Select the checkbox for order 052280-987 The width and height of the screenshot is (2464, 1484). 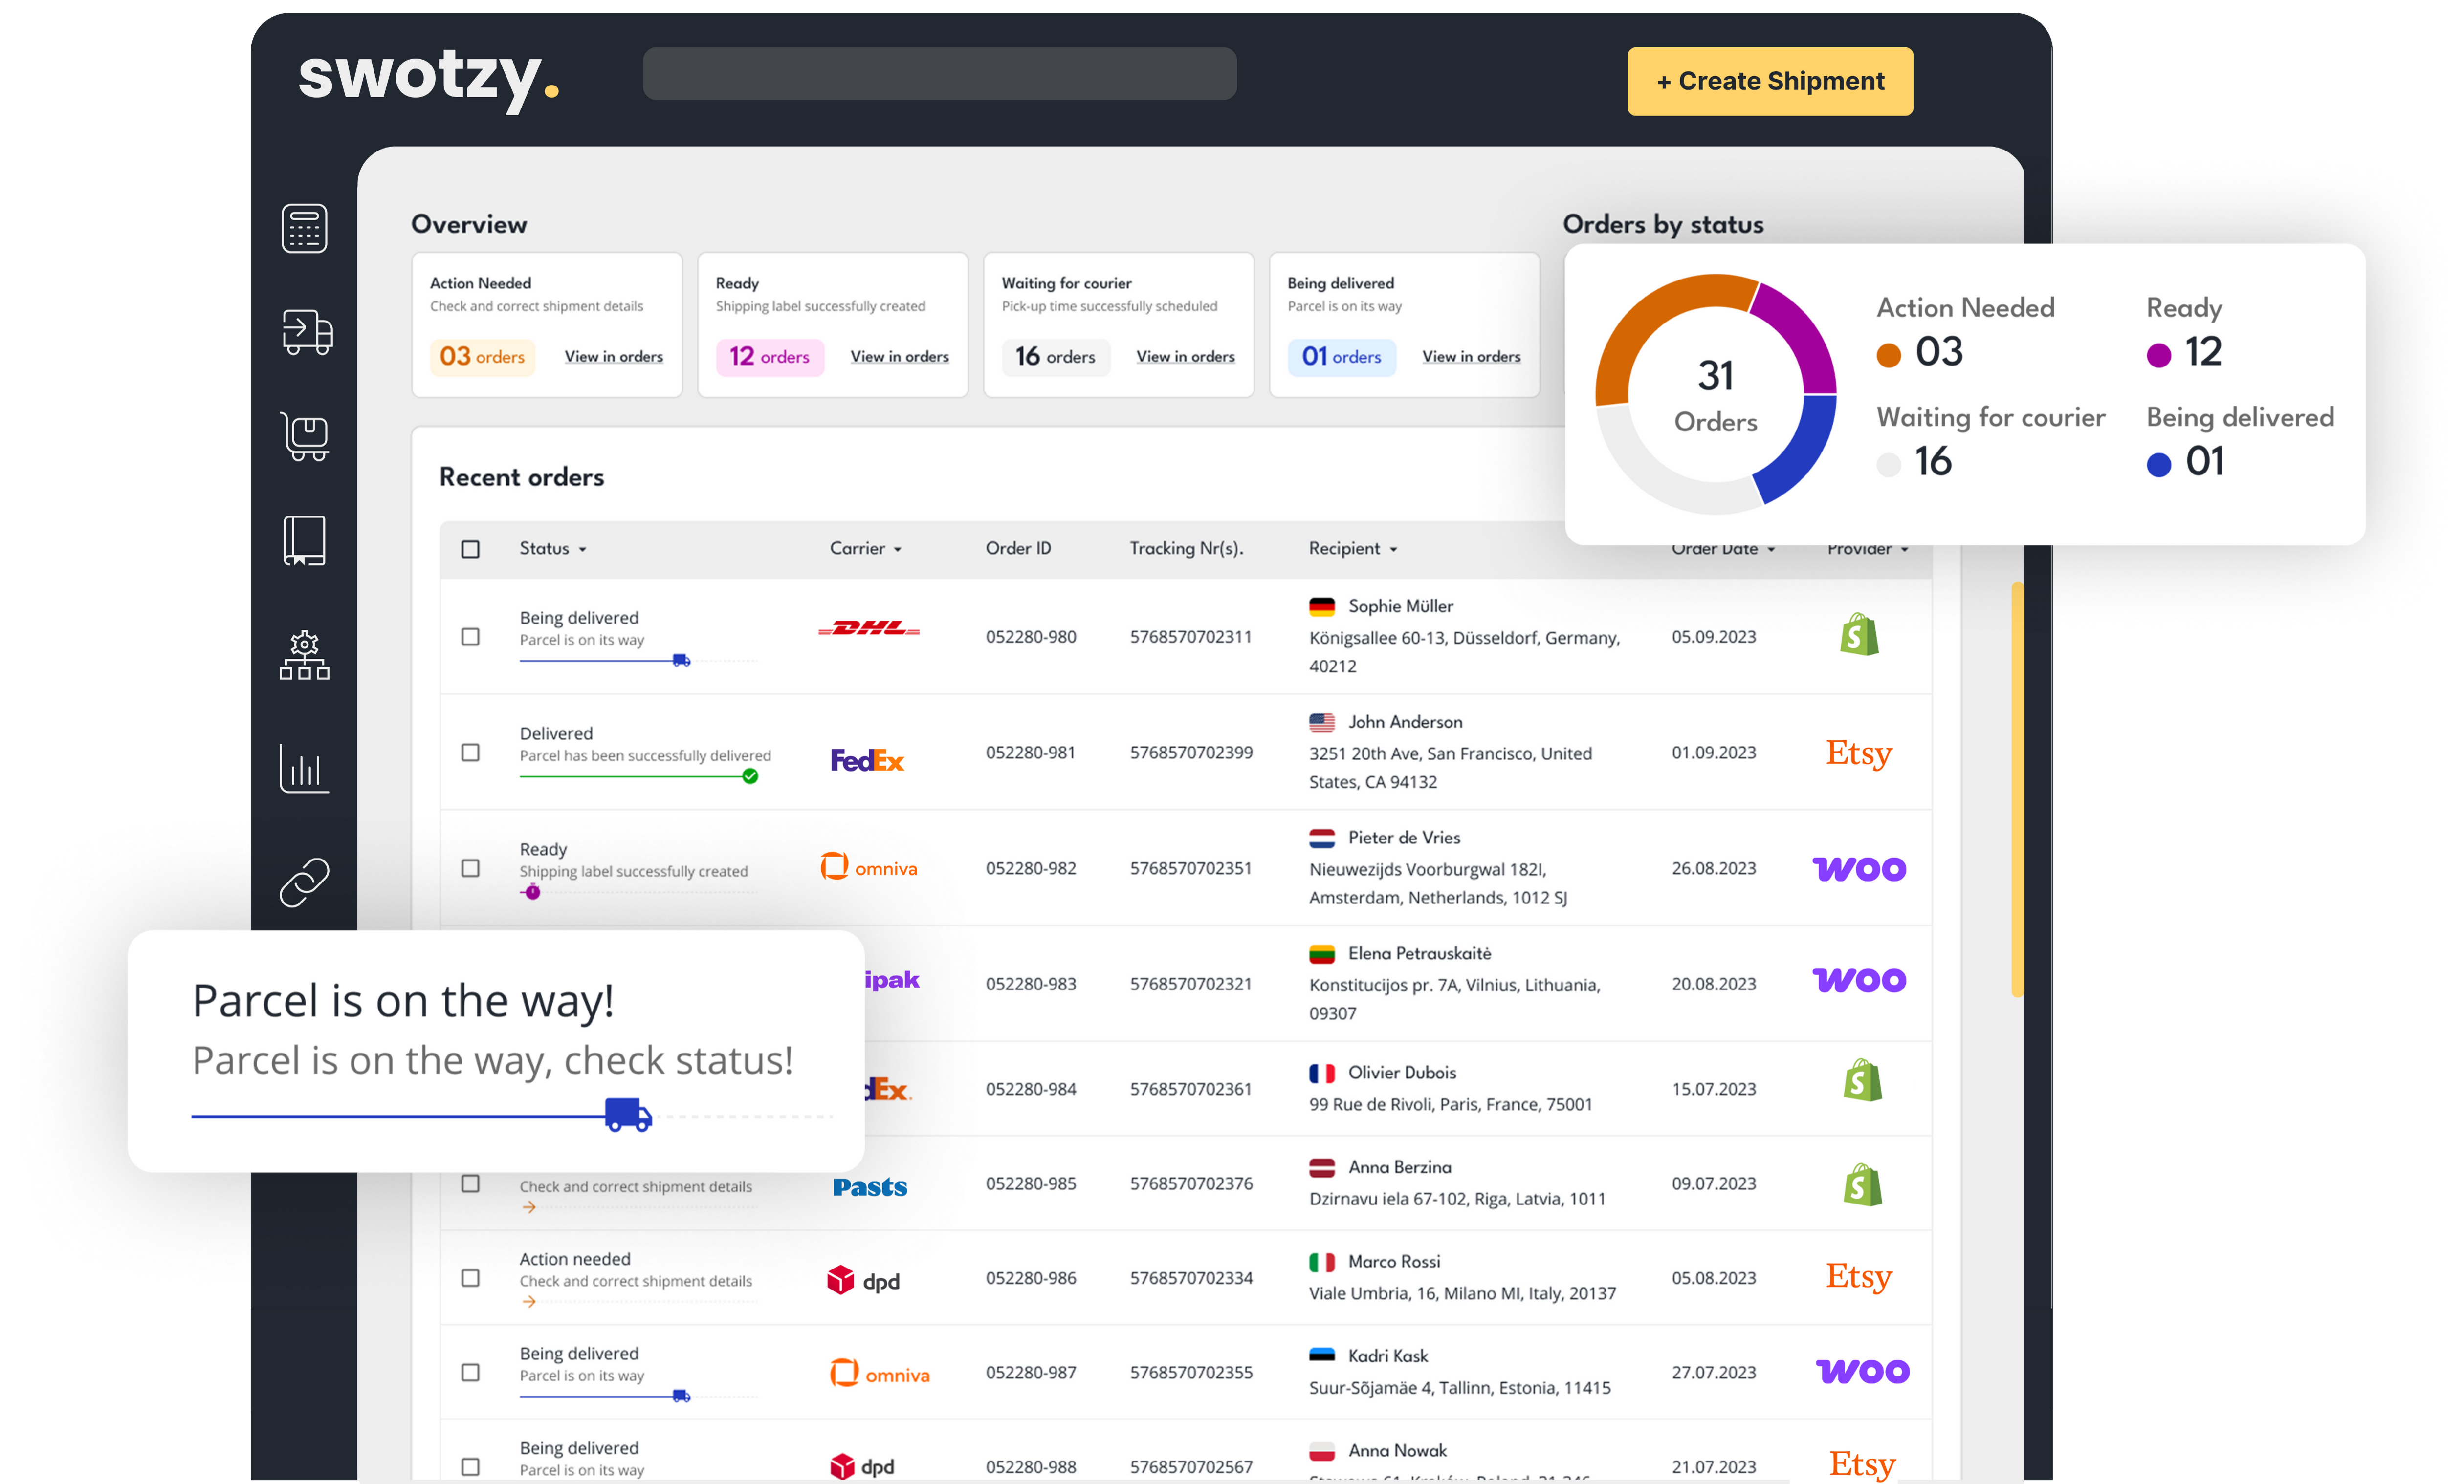(470, 1372)
